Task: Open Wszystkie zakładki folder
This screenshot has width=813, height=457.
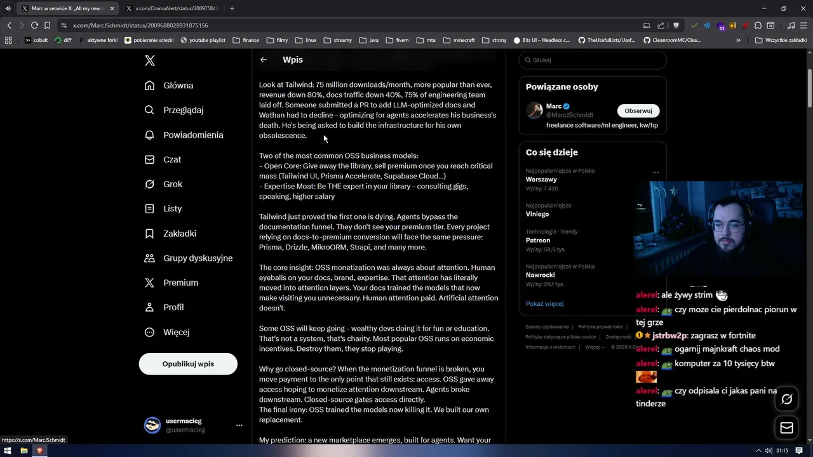Action: click(x=781, y=40)
